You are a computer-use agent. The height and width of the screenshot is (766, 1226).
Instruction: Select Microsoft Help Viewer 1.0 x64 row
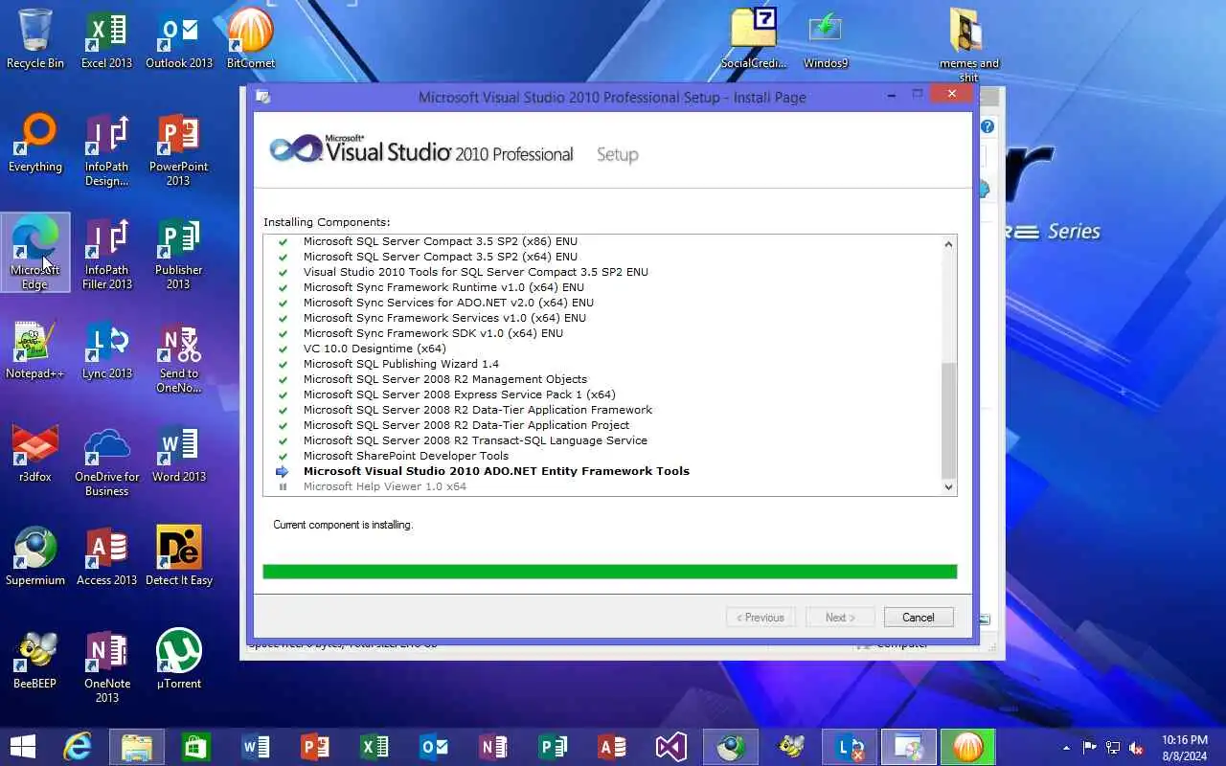tap(385, 486)
